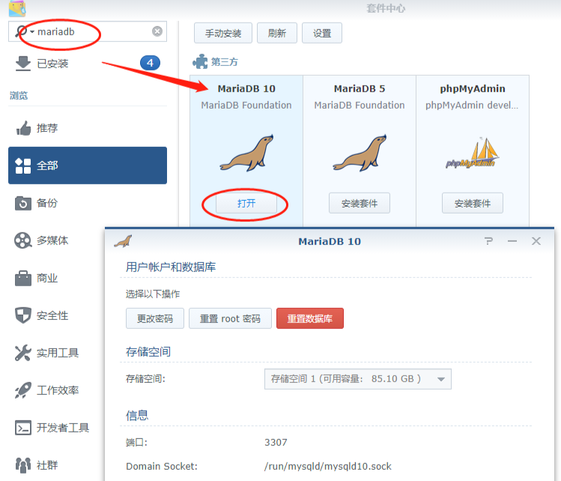
Task: Install the phpMyAdmin package
Action: click(x=473, y=203)
